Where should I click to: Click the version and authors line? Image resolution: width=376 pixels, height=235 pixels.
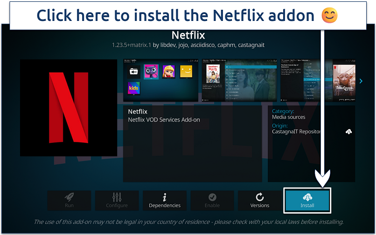point(188,45)
